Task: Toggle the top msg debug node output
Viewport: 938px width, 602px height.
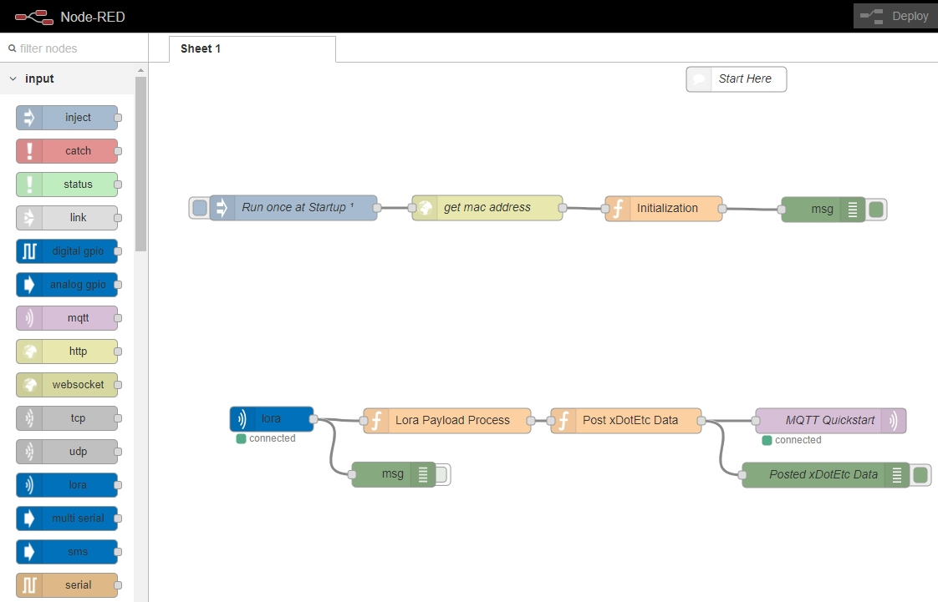Action: tap(876, 210)
